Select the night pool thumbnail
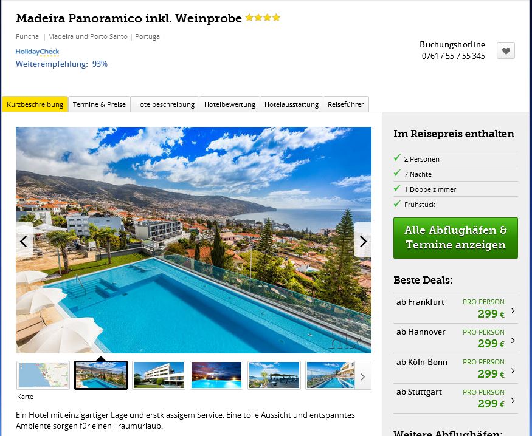This screenshot has height=436, width=532. pos(216,375)
